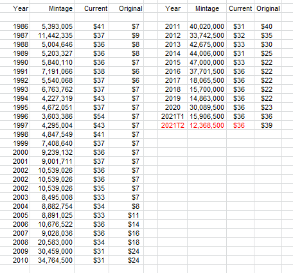Select the 2020 mintage cell 30,089,500
Screen dimensions: 293x273
(x=207, y=107)
